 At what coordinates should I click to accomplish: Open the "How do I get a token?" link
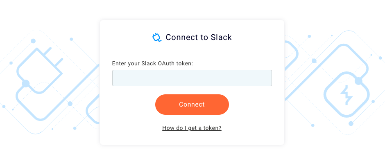192,128
